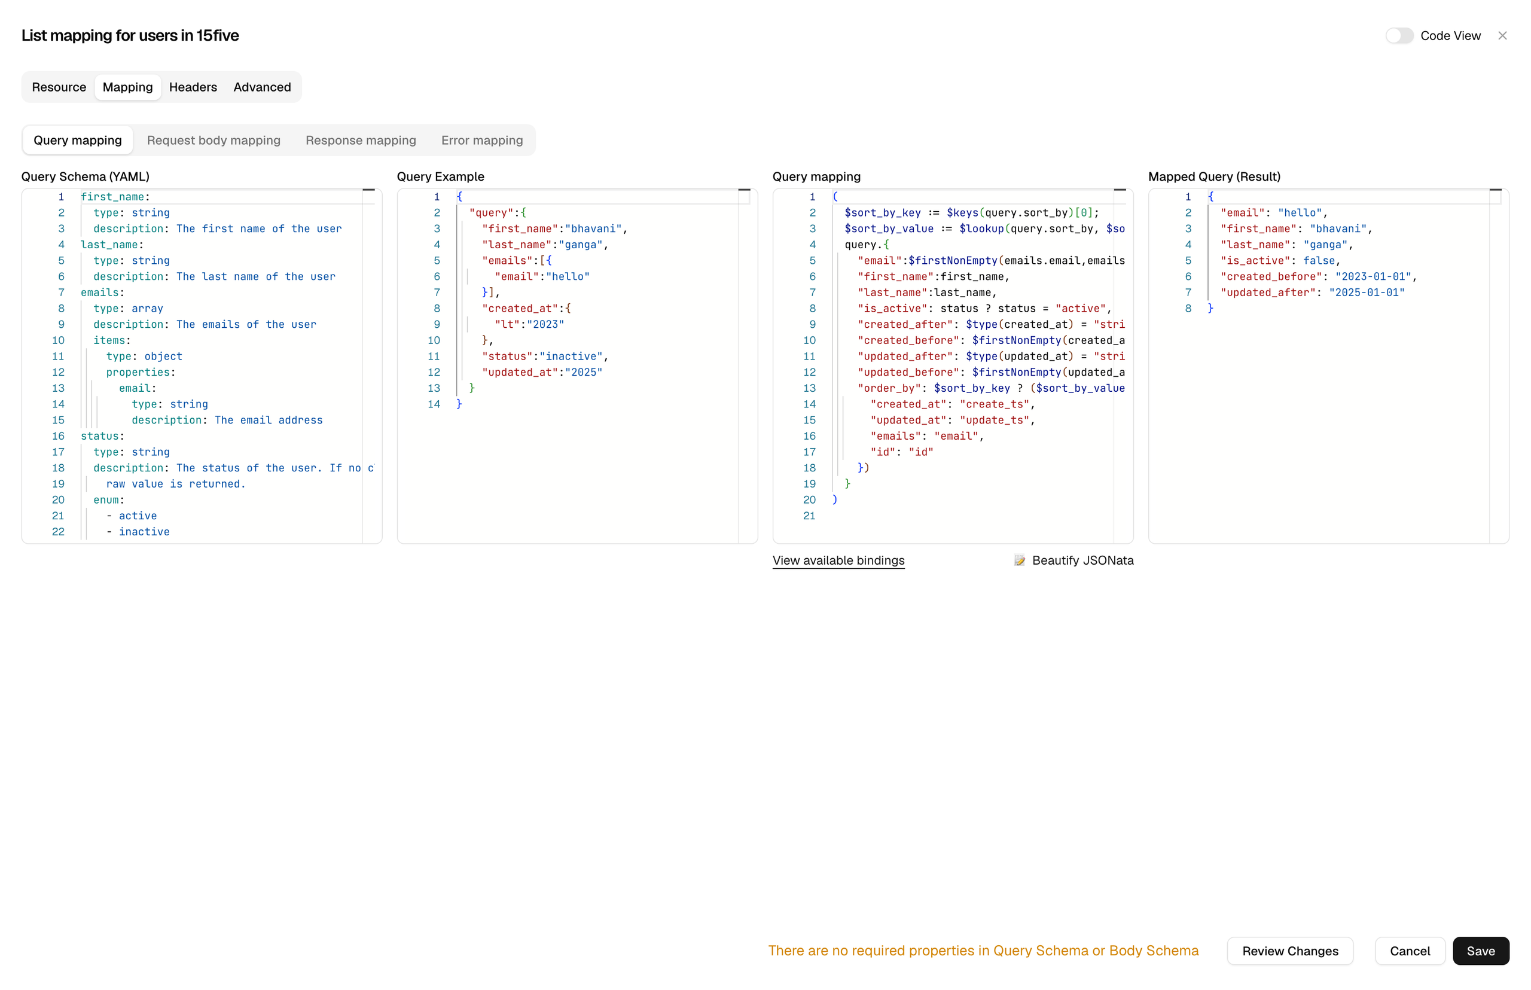Toggle the Code View switch

1399,35
